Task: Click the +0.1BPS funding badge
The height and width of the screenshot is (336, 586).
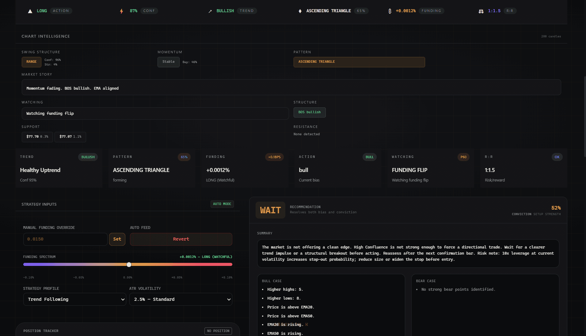Action: [274, 157]
